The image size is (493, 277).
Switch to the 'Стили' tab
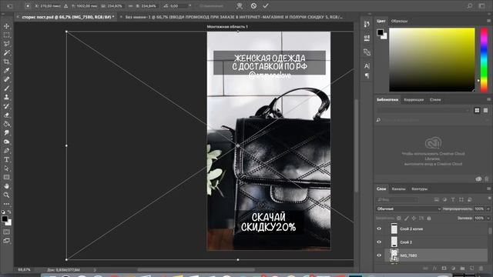pos(435,100)
